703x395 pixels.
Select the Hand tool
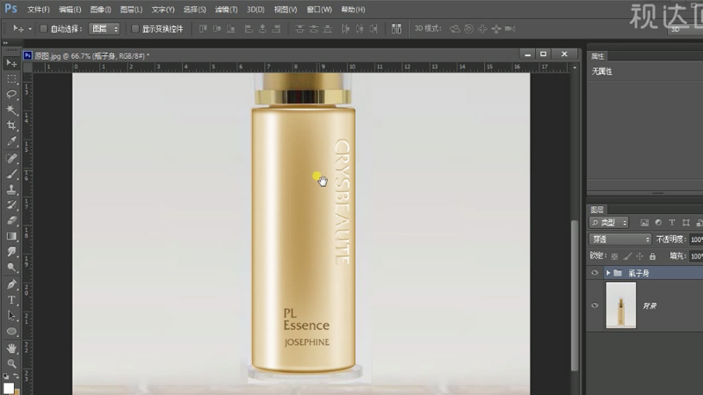pyautogui.click(x=11, y=348)
